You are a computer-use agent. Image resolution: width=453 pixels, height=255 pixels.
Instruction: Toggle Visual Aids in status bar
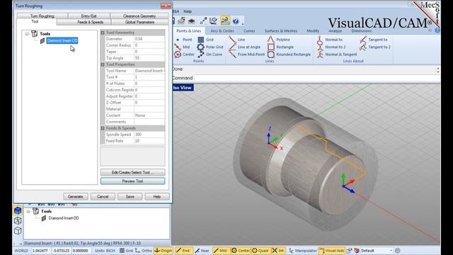(x=332, y=251)
